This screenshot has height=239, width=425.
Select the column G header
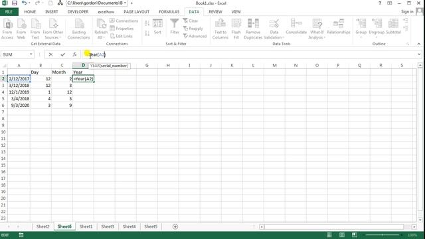pyautogui.click(x=147, y=65)
